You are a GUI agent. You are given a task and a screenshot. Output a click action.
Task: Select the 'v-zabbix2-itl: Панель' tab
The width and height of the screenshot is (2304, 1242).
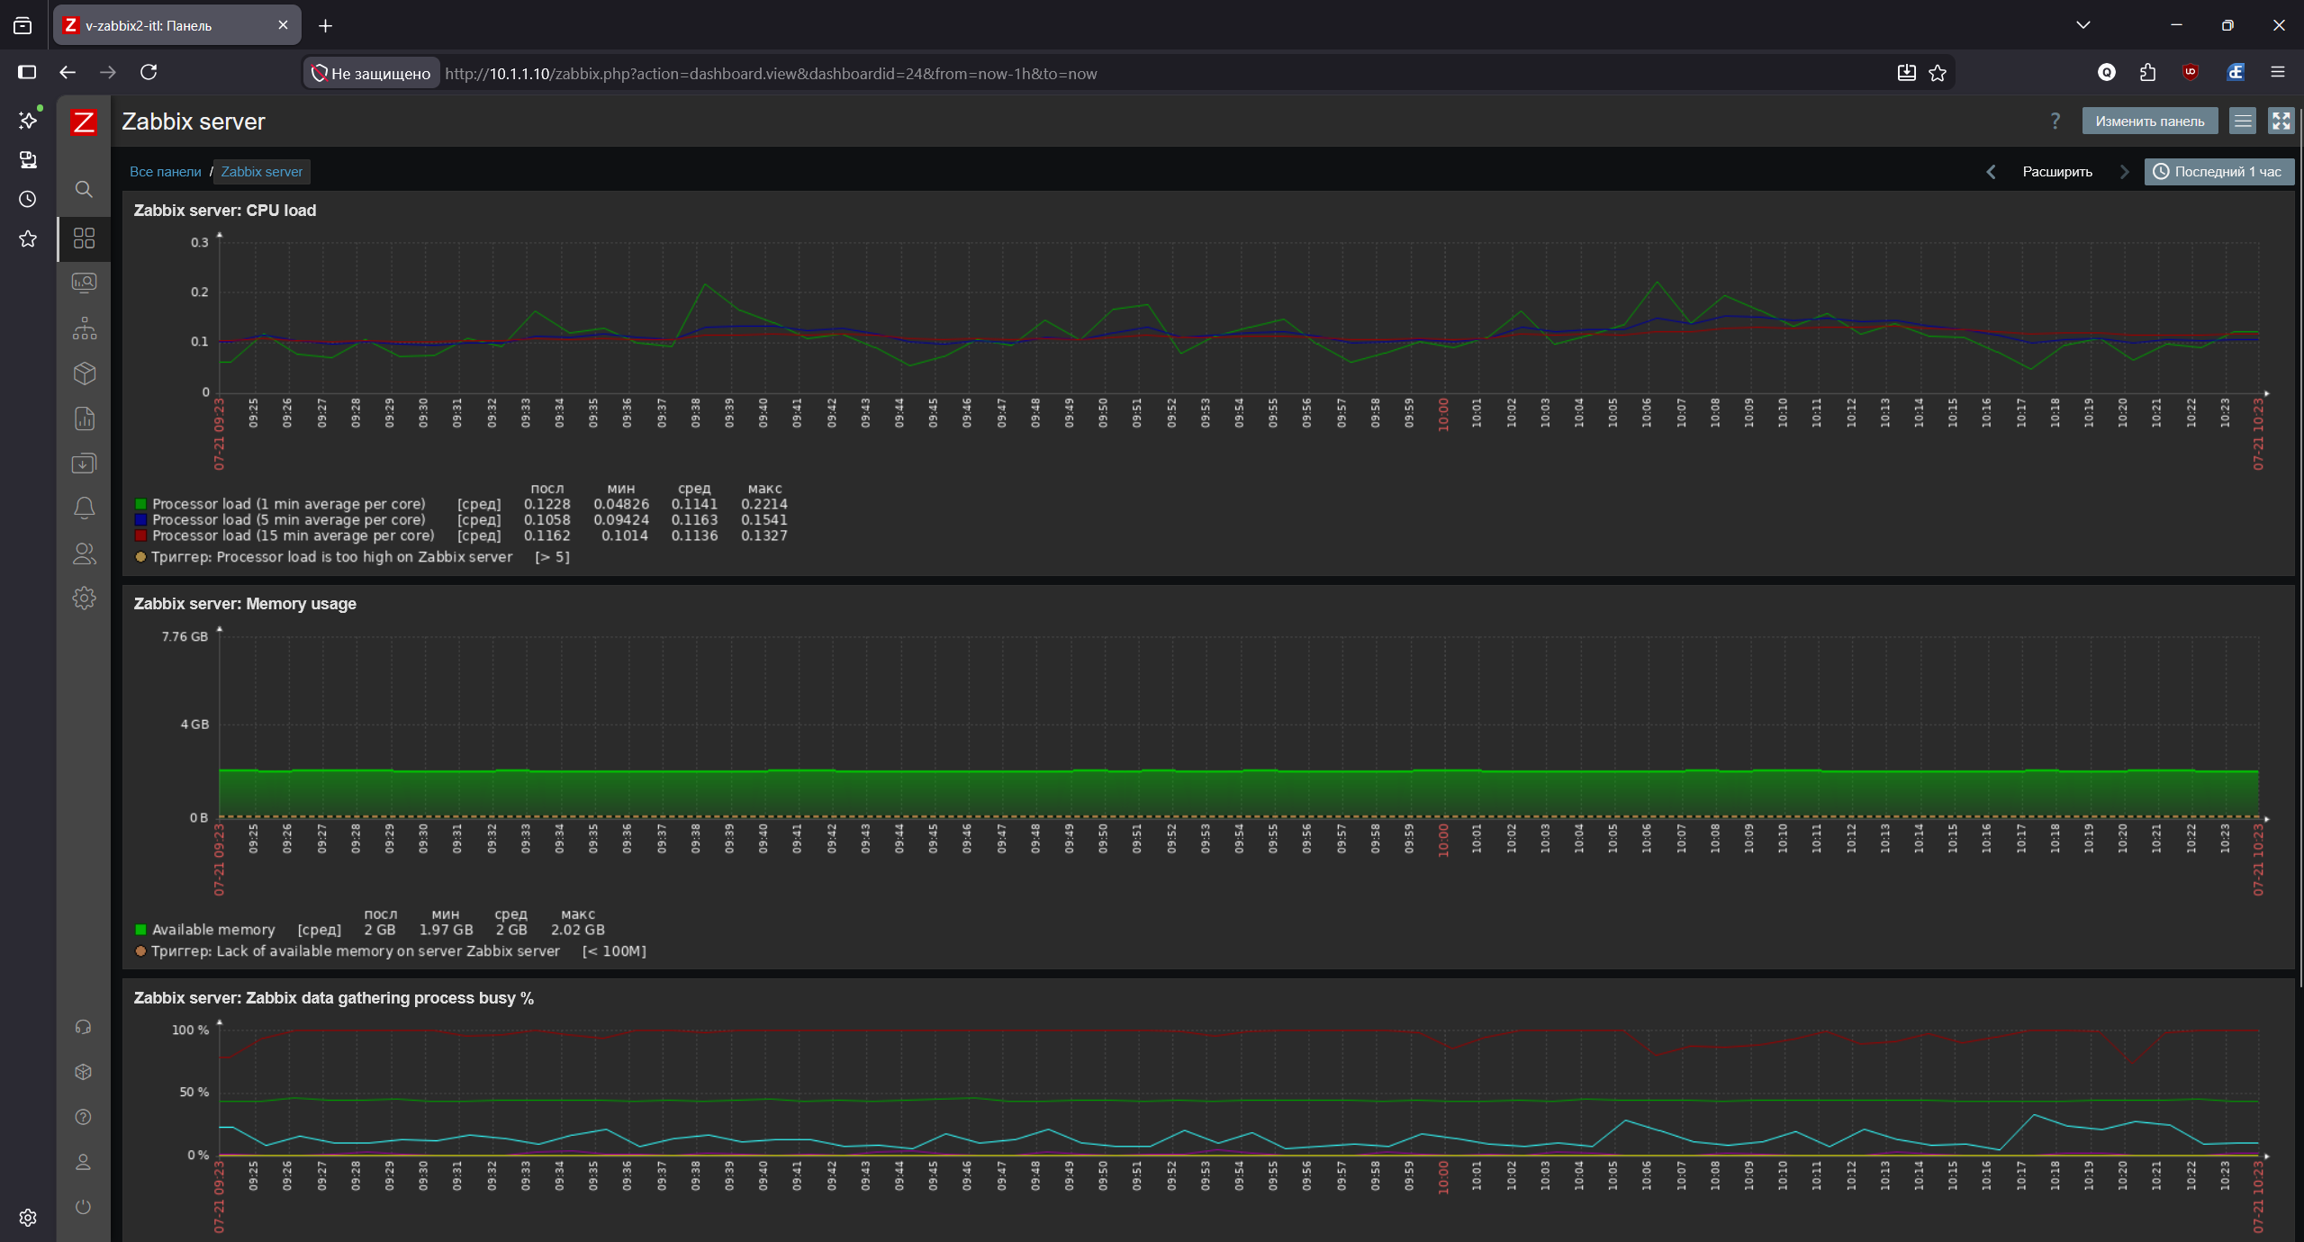176,25
